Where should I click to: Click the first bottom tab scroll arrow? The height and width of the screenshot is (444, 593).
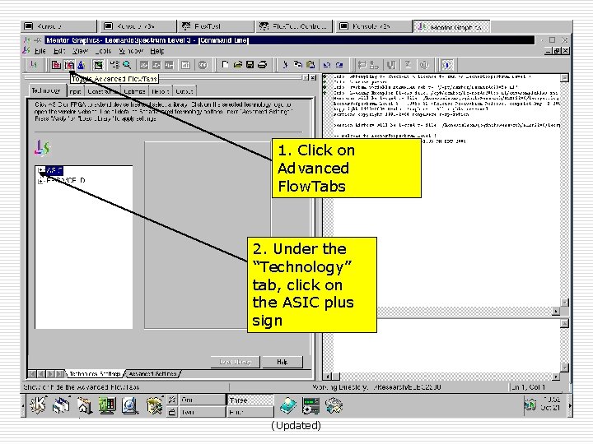click(x=32, y=374)
